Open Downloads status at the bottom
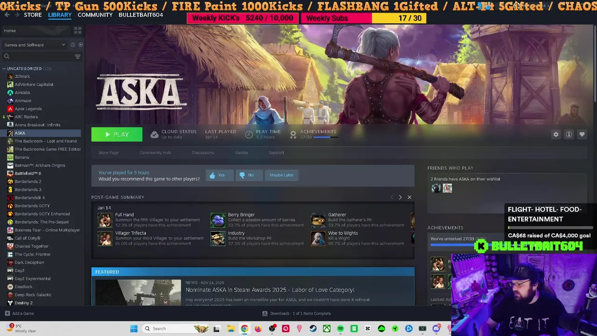This screenshot has height=336, width=597. pos(297,314)
